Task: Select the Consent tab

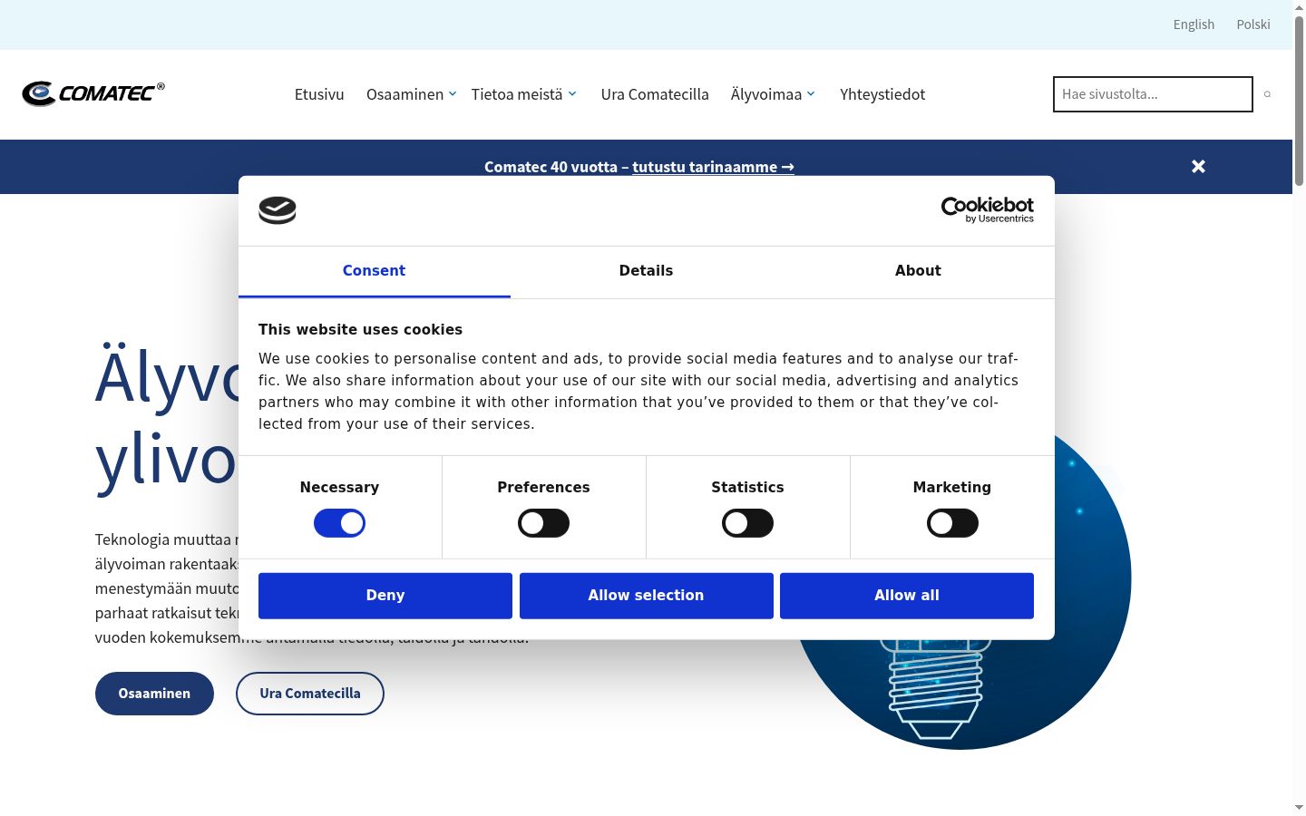Action: (x=374, y=271)
